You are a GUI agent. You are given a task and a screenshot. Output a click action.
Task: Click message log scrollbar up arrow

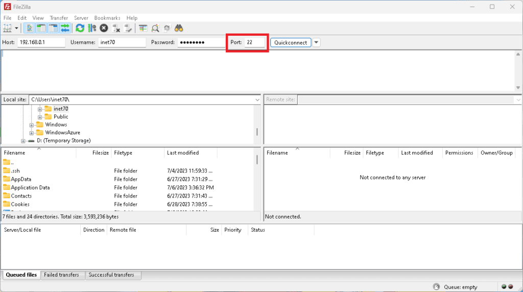click(x=518, y=54)
